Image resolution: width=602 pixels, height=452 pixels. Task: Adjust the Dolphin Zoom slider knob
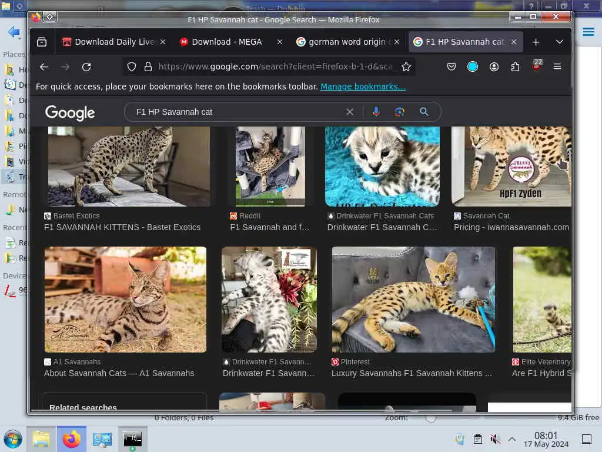coord(431,418)
